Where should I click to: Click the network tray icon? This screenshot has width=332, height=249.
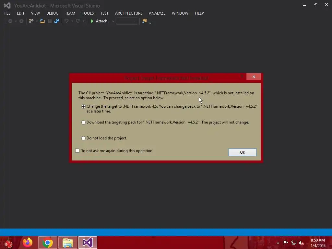tap(294, 243)
